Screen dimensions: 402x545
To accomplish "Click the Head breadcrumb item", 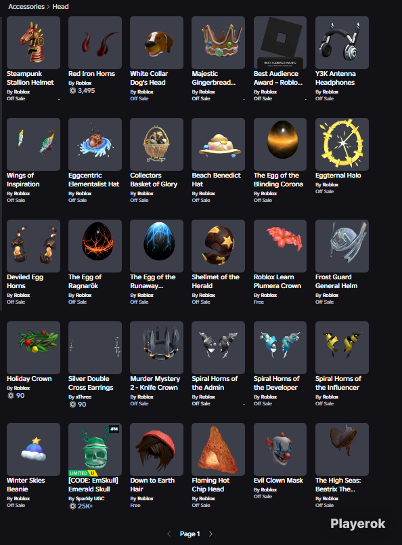I will 60,7.
